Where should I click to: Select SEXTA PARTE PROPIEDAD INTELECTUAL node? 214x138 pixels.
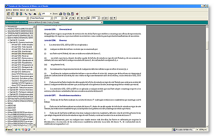pyautogui.click(x=20, y=97)
